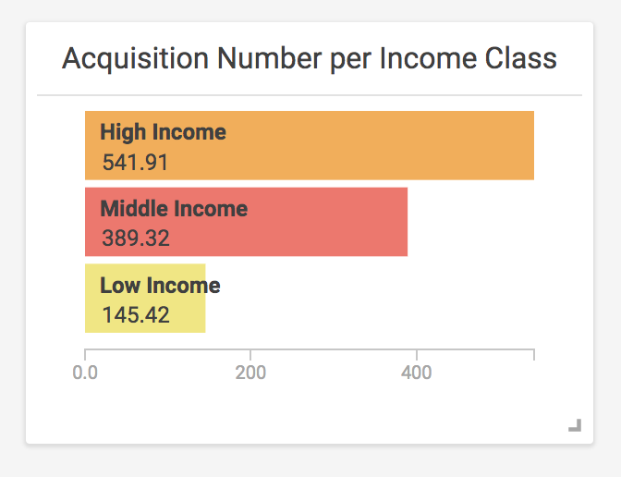This screenshot has width=621, height=477.
Task: Click the 541.91 value label
Action: tap(135, 162)
